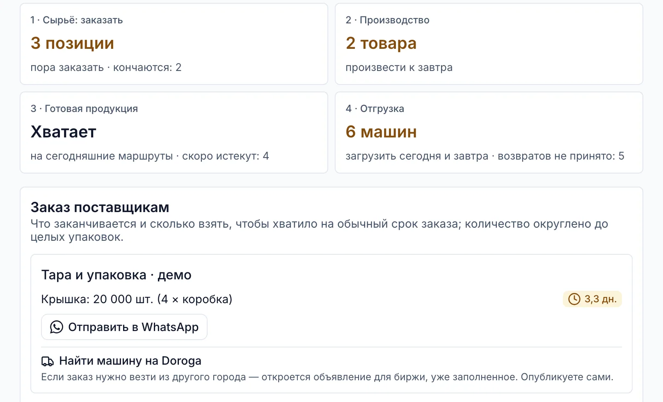Click the 3 позиции value
Screen dimensions: 663x402
click(72, 43)
